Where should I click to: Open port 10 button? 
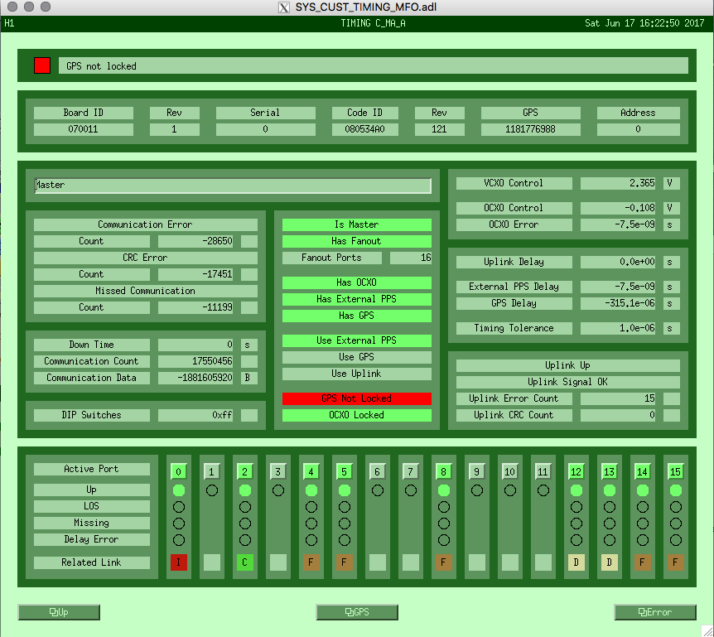pos(510,471)
